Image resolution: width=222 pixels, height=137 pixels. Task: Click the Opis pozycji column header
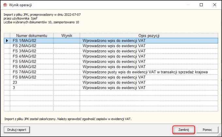149,36
